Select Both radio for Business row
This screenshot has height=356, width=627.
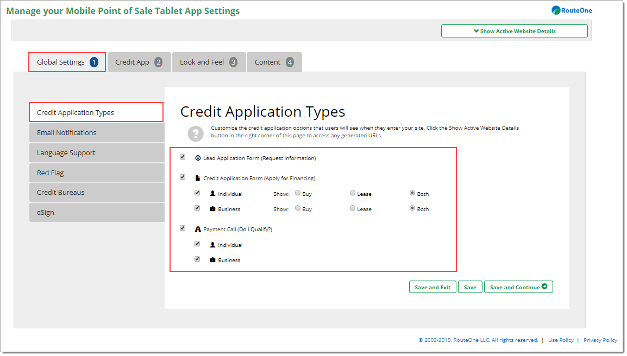point(412,208)
